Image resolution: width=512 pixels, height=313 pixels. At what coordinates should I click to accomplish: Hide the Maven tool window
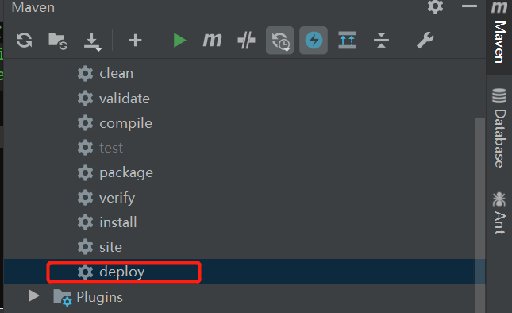470,6
